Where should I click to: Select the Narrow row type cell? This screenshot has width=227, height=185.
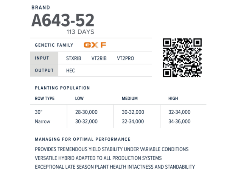pyautogui.click(x=42, y=121)
